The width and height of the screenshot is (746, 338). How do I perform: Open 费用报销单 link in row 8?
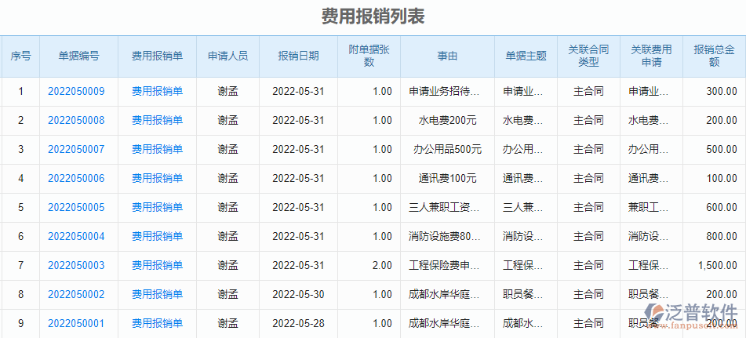pos(157,294)
